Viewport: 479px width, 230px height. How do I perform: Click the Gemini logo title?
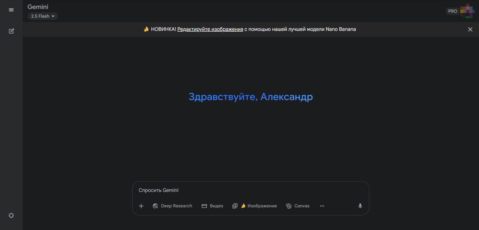pyautogui.click(x=38, y=7)
